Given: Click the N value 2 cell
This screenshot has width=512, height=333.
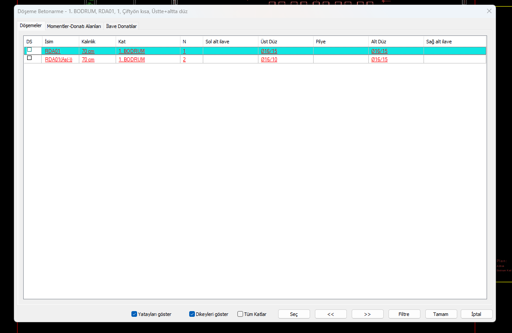Looking at the screenshot, I should (184, 60).
